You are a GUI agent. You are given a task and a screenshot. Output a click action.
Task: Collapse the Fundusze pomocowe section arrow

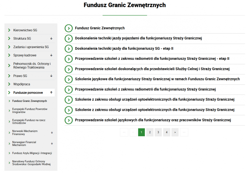[x=51, y=93]
